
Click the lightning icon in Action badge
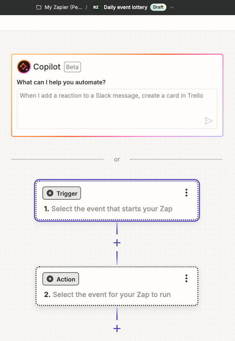[x=50, y=279]
